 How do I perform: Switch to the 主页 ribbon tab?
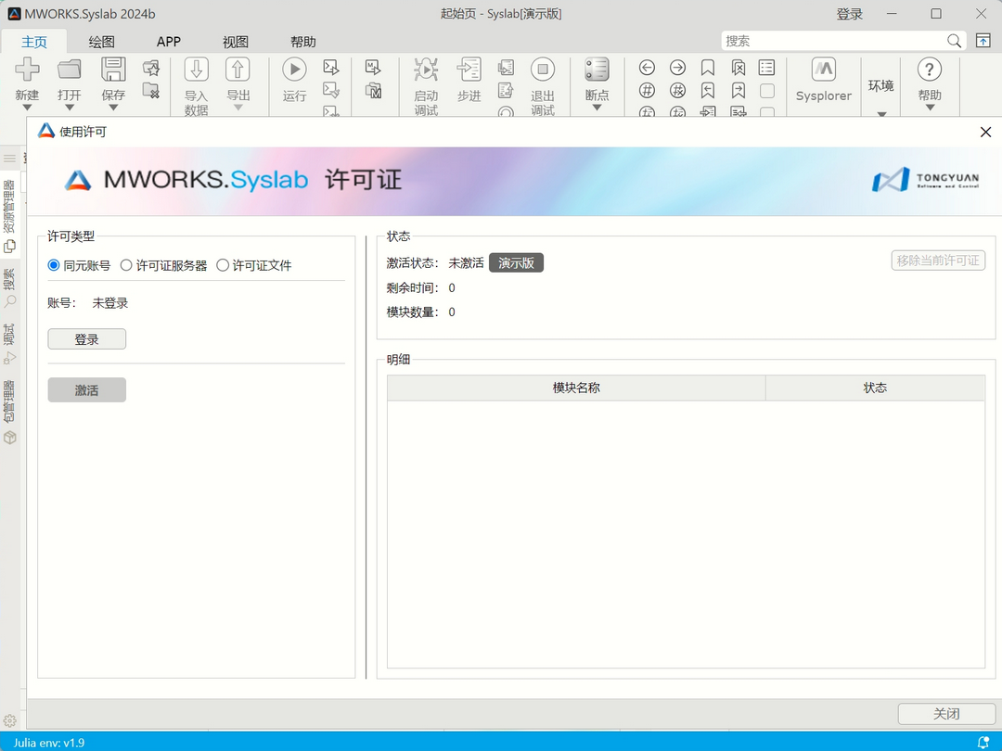(x=34, y=42)
